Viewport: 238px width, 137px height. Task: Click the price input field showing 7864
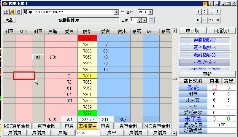87,133
